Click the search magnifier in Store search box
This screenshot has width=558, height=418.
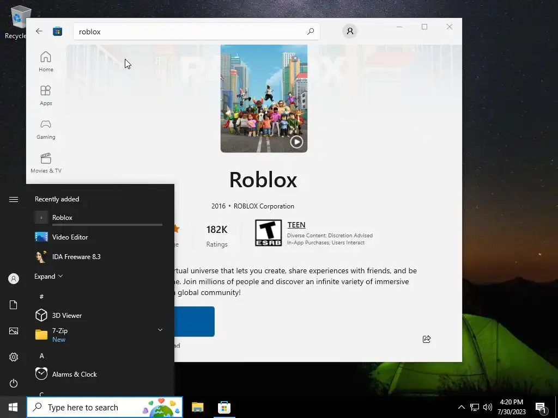pyautogui.click(x=310, y=31)
